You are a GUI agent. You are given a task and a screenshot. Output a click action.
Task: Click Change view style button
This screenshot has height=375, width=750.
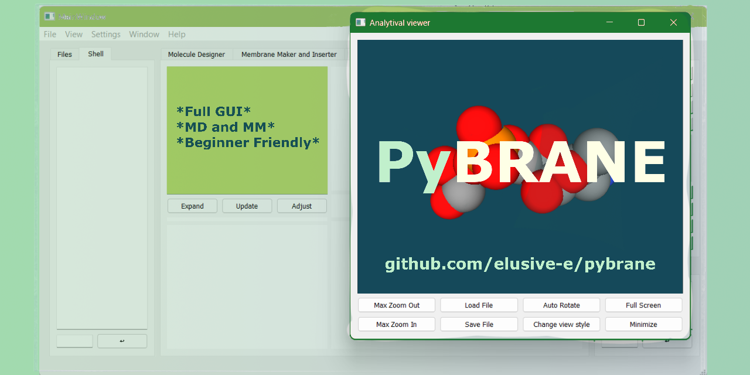[561, 325]
